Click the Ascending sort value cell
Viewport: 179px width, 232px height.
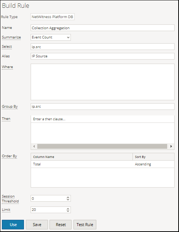(x=154, y=164)
